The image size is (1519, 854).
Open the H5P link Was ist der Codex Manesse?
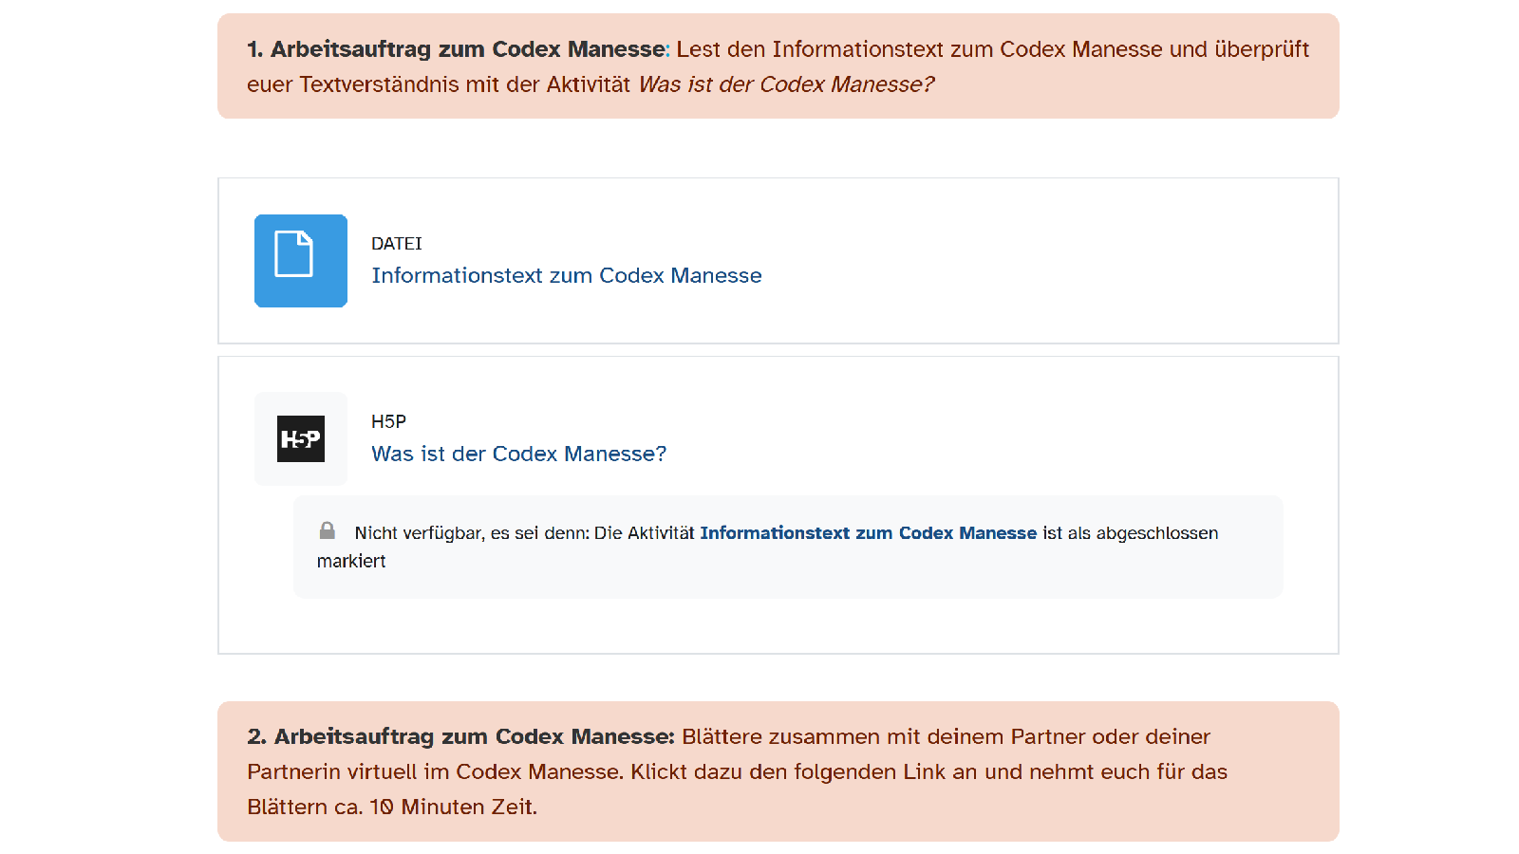(x=518, y=454)
